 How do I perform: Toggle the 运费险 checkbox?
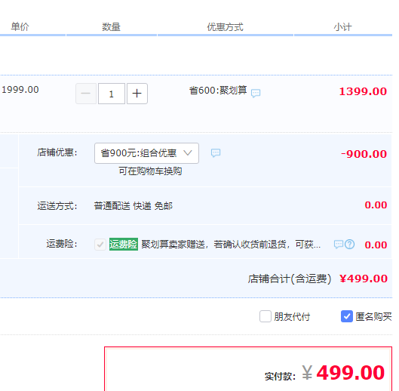pos(100,245)
